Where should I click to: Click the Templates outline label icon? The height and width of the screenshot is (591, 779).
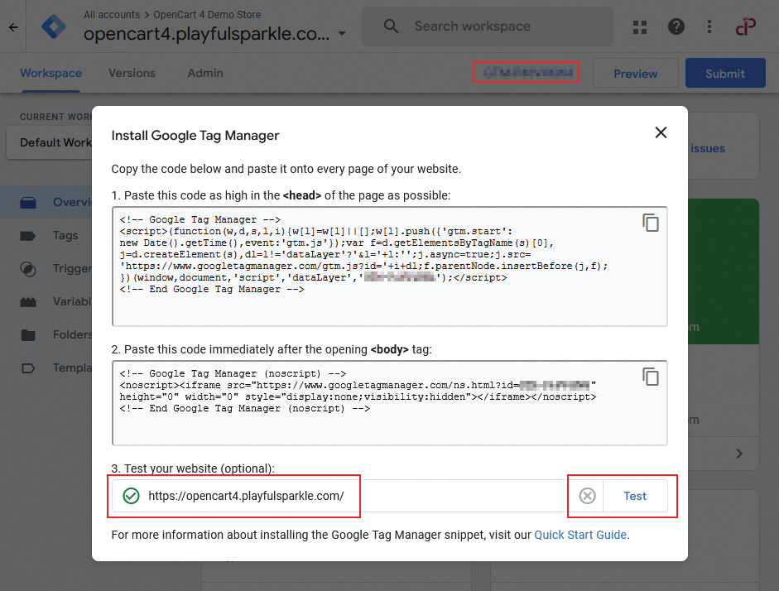(28, 368)
